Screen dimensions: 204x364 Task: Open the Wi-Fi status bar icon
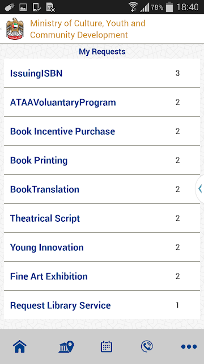pyautogui.click(x=133, y=7)
